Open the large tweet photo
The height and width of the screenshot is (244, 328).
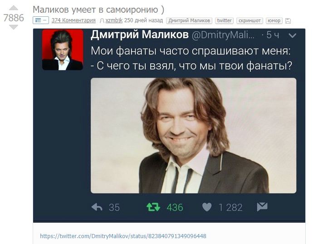pyautogui.click(x=194, y=136)
